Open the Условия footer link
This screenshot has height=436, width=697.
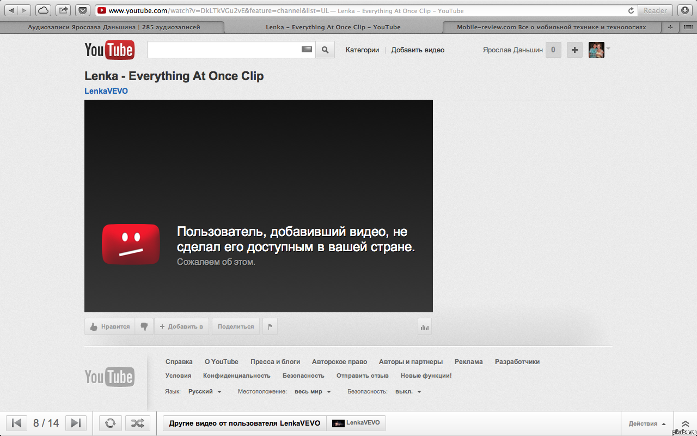click(179, 376)
